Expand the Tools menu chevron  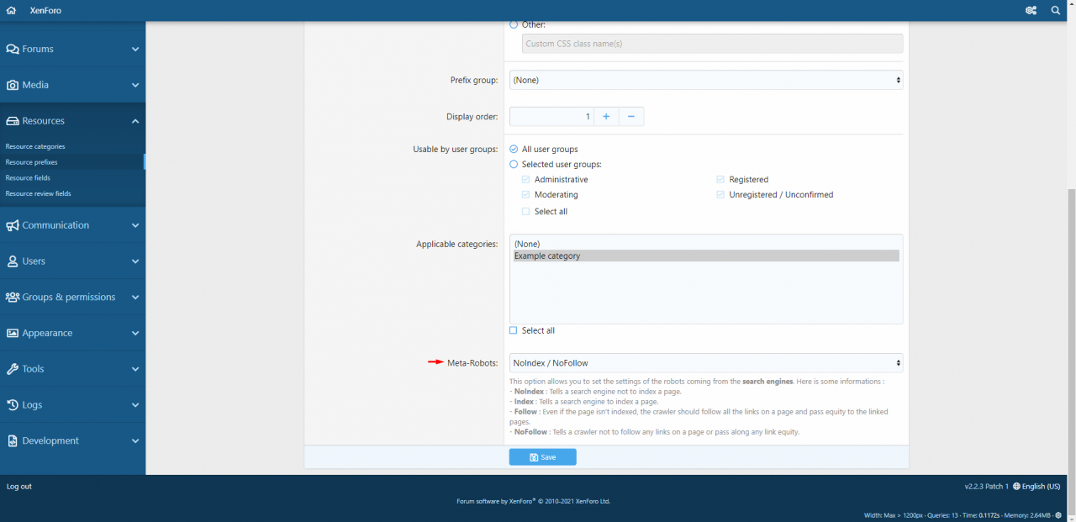tap(135, 369)
